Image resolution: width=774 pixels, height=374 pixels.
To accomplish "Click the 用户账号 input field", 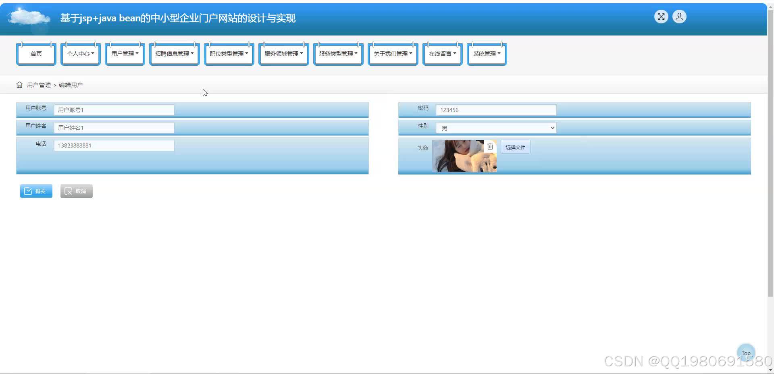I will tap(114, 110).
